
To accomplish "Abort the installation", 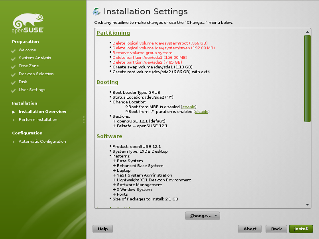I will tap(250, 229).
